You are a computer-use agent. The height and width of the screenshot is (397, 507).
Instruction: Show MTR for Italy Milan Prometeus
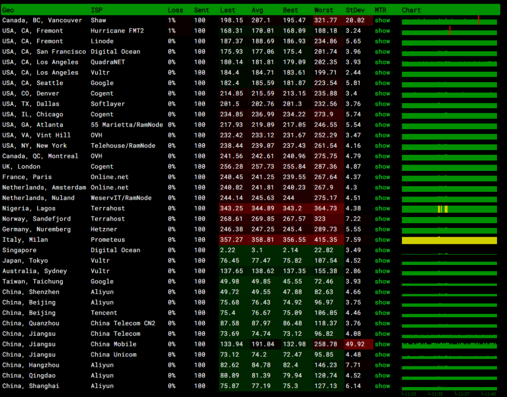pyautogui.click(x=383, y=240)
